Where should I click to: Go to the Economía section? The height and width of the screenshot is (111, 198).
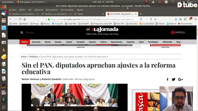point(36,42)
